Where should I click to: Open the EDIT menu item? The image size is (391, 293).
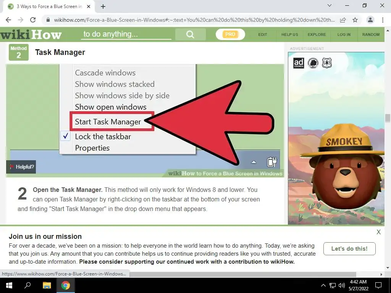263,35
